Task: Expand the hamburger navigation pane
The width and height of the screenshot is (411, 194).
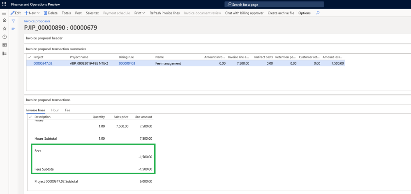Action: pos(4,13)
